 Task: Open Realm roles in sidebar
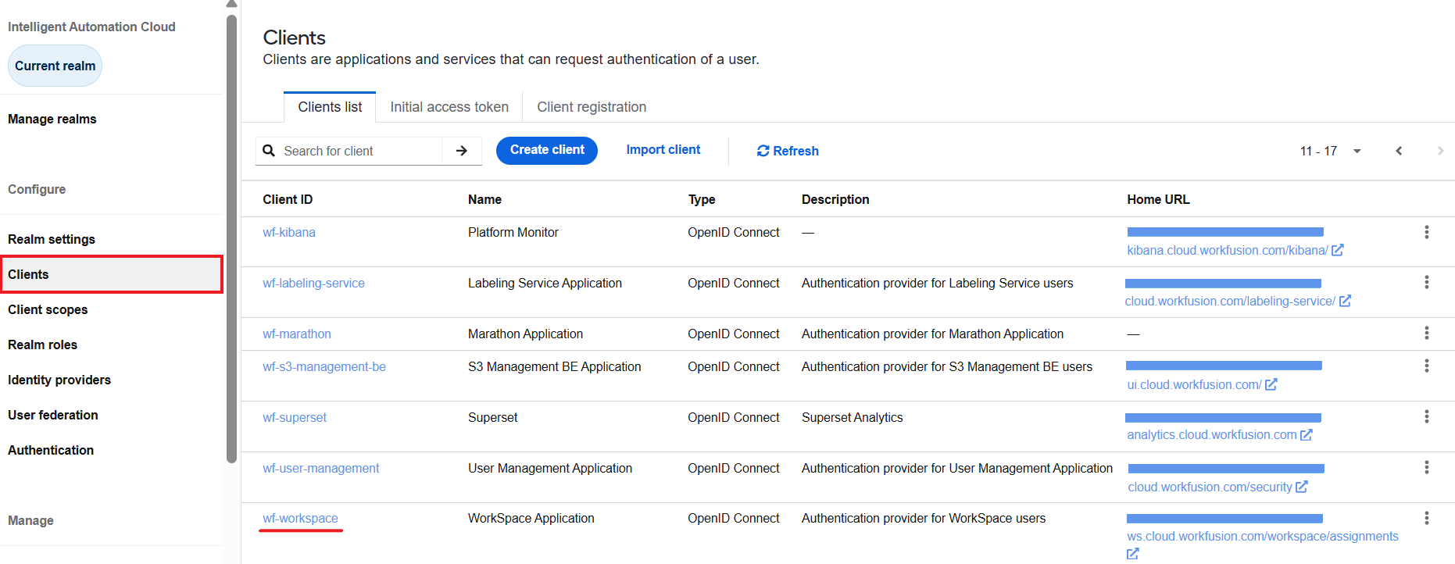[43, 344]
